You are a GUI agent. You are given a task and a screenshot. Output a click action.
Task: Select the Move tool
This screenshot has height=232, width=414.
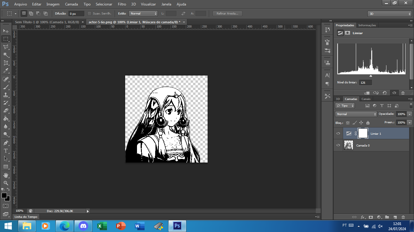coord(6,31)
